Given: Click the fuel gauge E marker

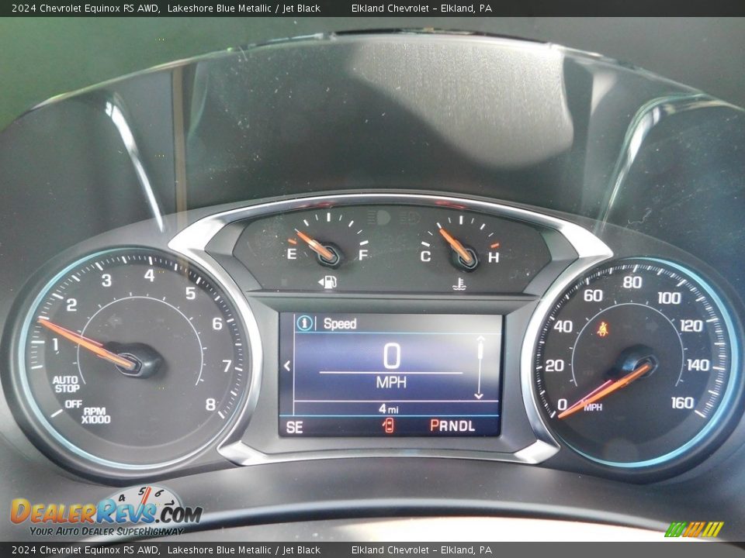Looking at the screenshot, I should coord(292,254).
